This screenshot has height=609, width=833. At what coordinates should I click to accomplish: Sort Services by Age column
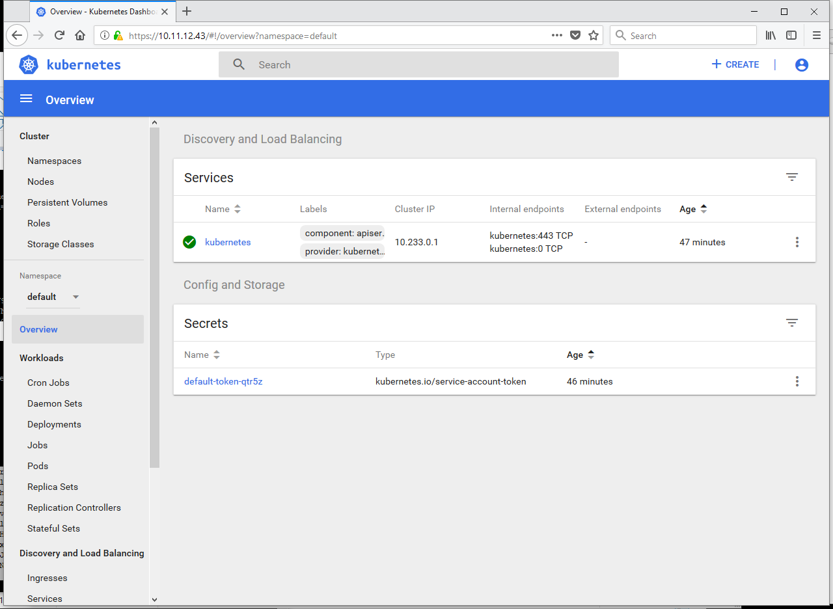pyautogui.click(x=693, y=209)
